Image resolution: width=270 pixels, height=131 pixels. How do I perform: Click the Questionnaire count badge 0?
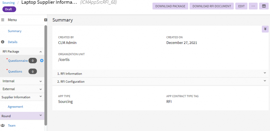click(32, 60)
